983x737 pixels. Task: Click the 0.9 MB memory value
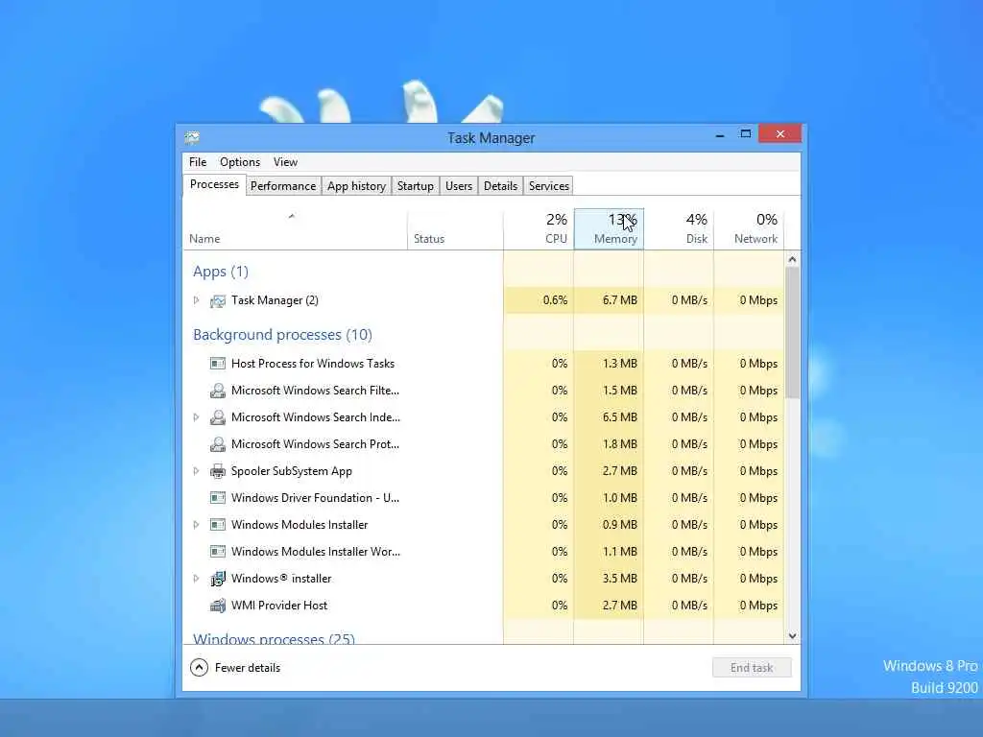click(x=619, y=525)
